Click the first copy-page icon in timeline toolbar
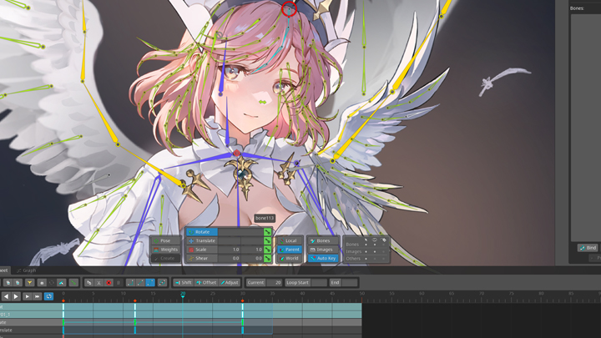This screenshot has height=338, width=601. coord(8,283)
